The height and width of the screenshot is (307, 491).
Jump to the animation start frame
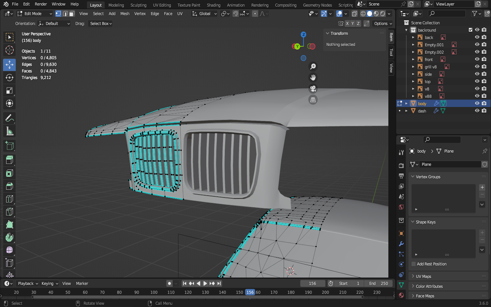pyautogui.click(x=184, y=283)
